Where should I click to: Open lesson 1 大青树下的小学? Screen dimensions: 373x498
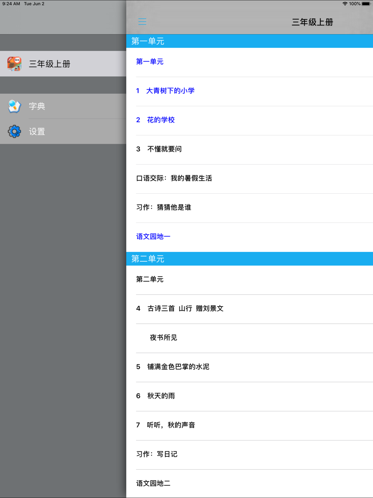pos(250,91)
